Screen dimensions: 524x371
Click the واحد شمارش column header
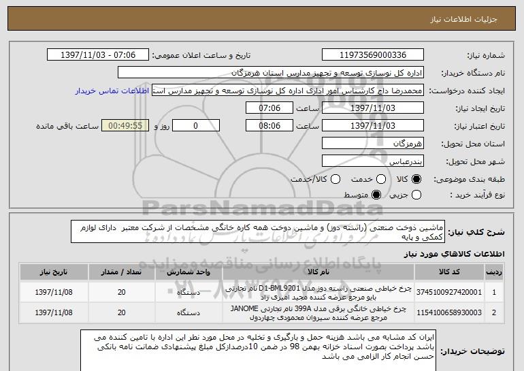tap(189, 272)
